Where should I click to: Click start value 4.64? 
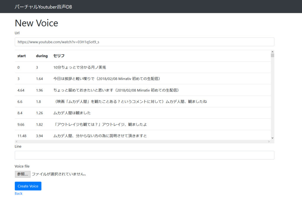[21, 90]
